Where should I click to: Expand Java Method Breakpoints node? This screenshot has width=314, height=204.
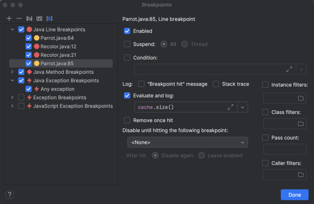pos(12,72)
